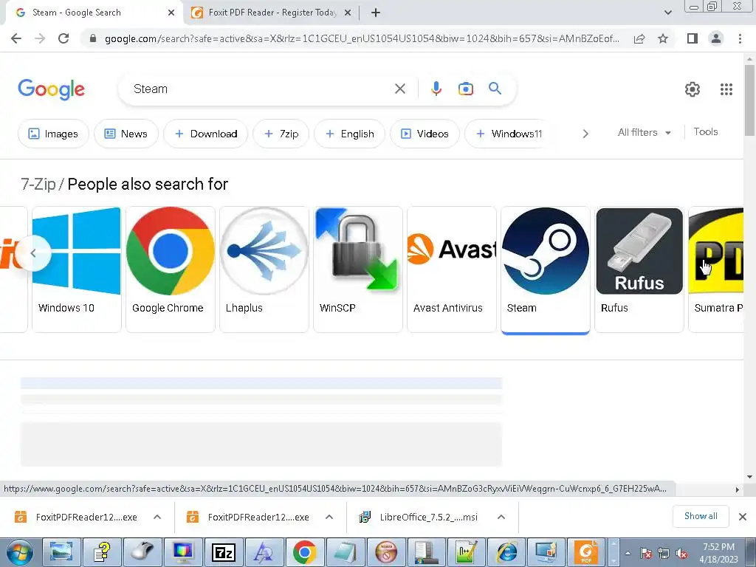The height and width of the screenshot is (567, 756).
Task: Add Windows11 to the search
Action: pos(508,134)
